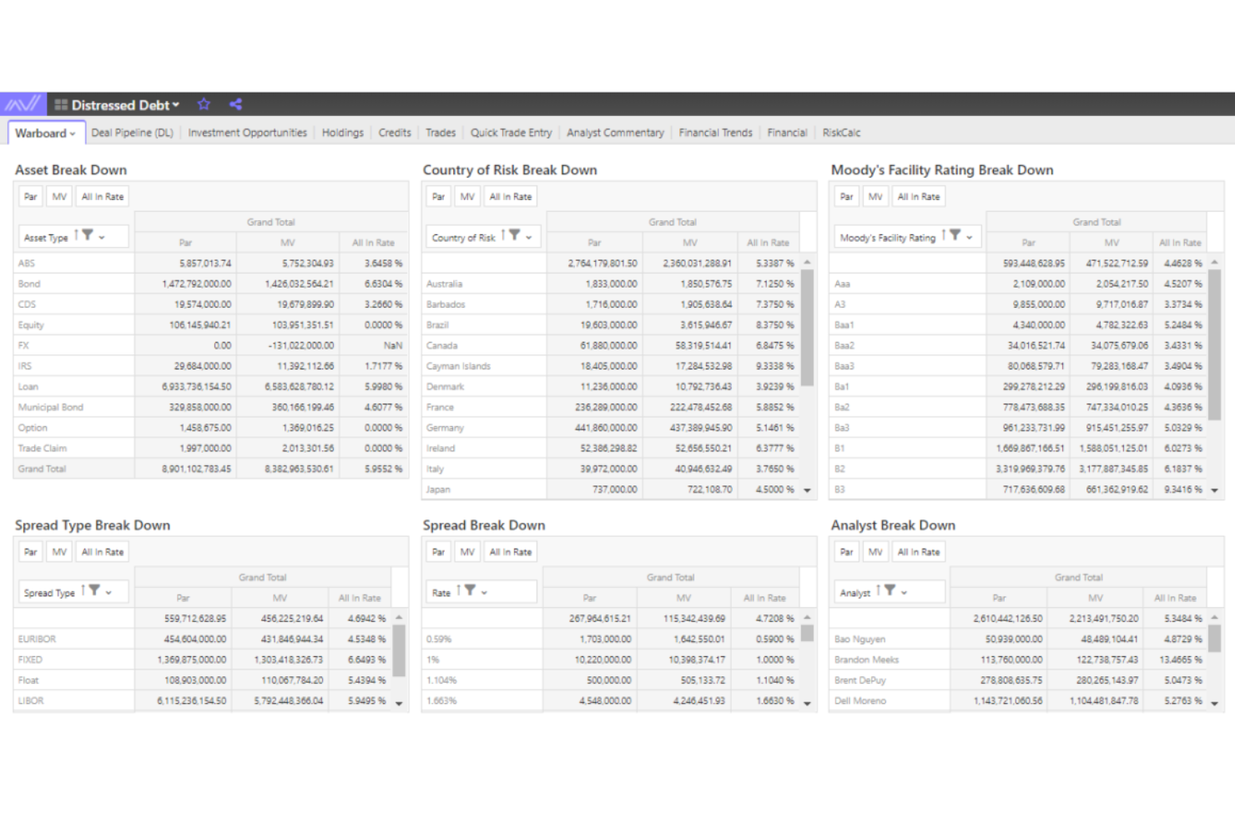Click Par button in Analyst Break Down
Image resolution: width=1235 pixels, height=823 pixels.
click(847, 552)
